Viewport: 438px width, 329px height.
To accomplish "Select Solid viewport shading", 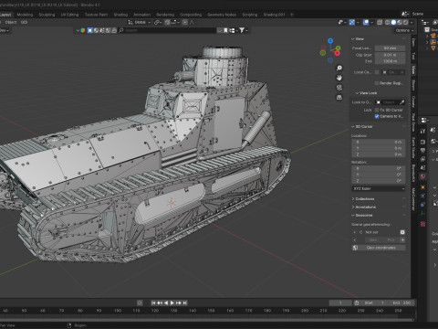I will click(x=393, y=22).
